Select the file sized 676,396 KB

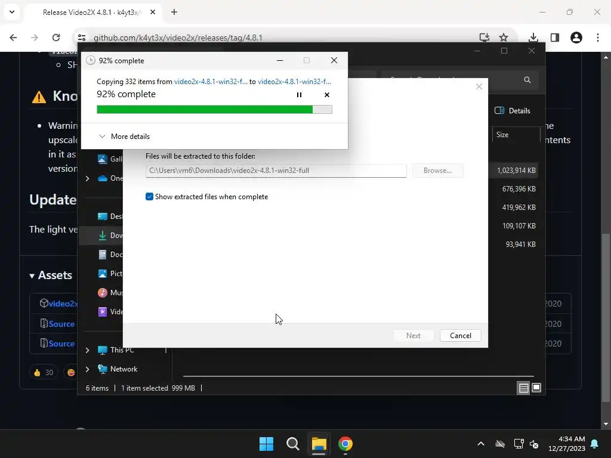pyautogui.click(x=519, y=189)
